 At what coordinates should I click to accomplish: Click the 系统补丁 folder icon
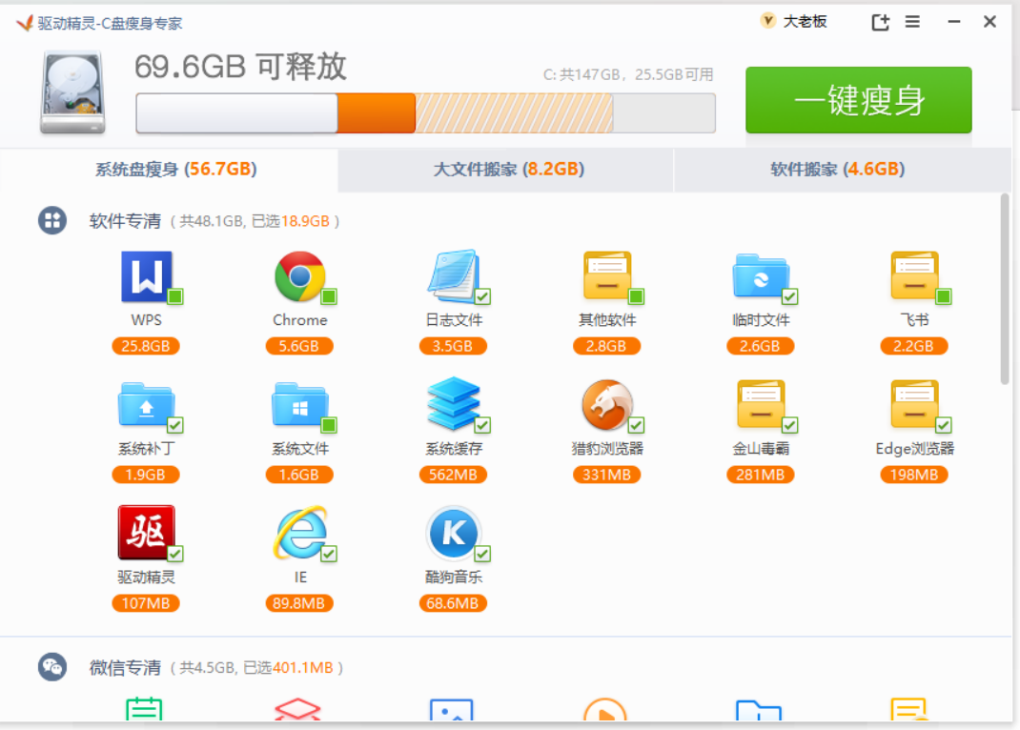tap(146, 404)
